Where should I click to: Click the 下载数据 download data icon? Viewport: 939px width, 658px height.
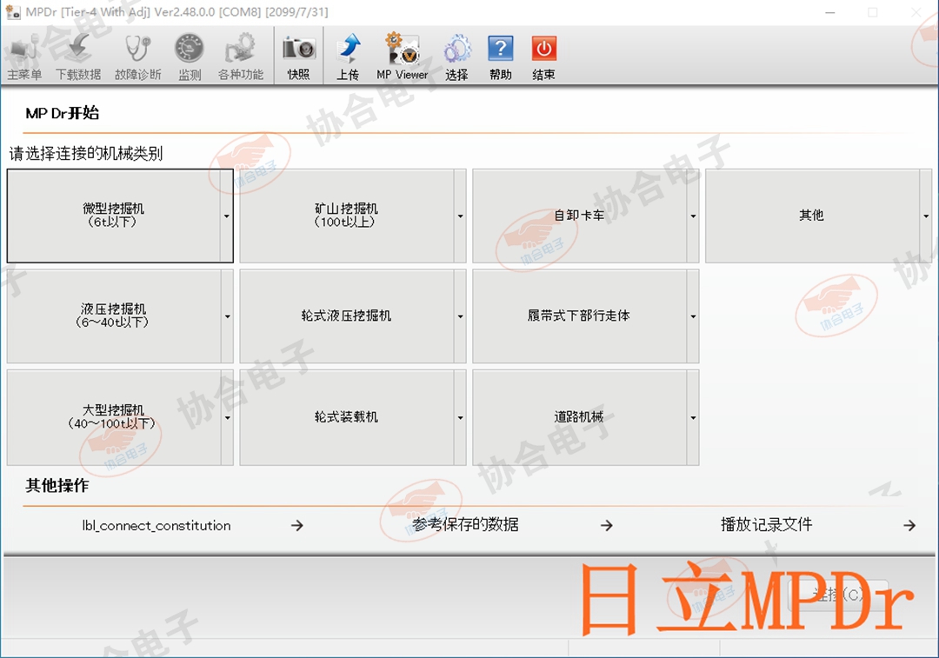(x=78, y=56)
